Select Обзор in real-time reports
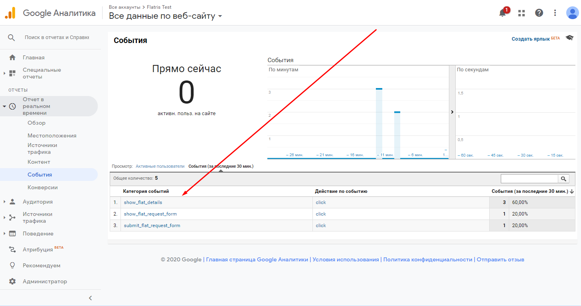581x306 pixels. (37, 123)
